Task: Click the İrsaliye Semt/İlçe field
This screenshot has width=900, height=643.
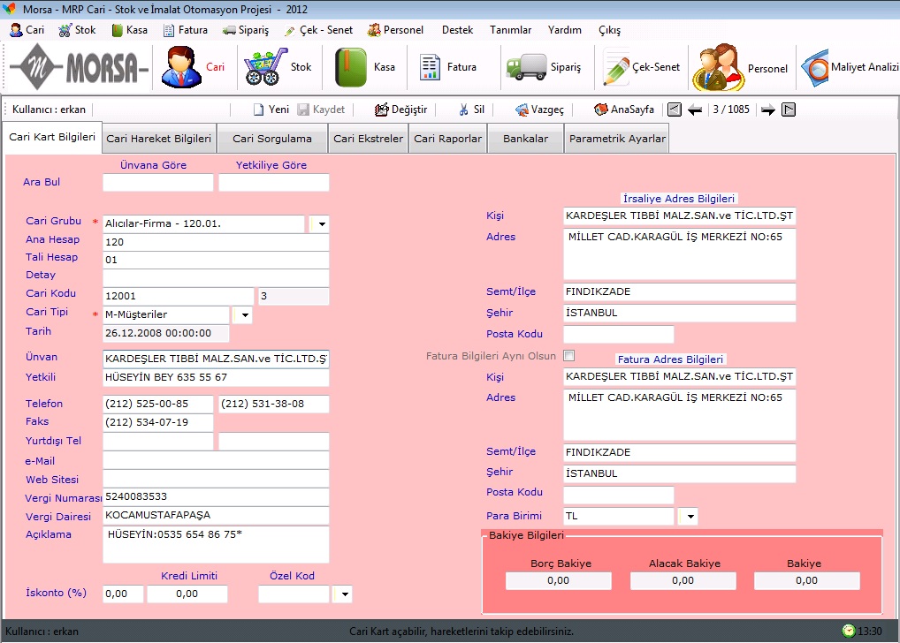Action: pyautogui.click(x=680, y=291)
